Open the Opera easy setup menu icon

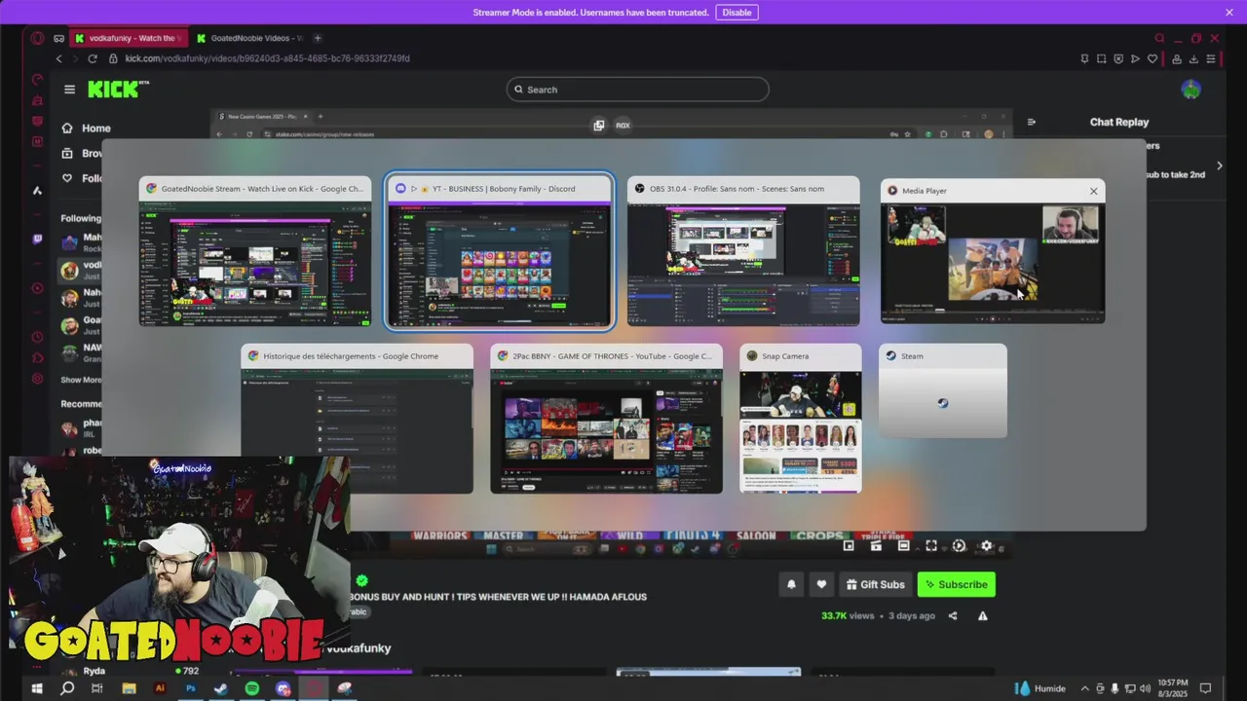click(x=1211, y=58)
